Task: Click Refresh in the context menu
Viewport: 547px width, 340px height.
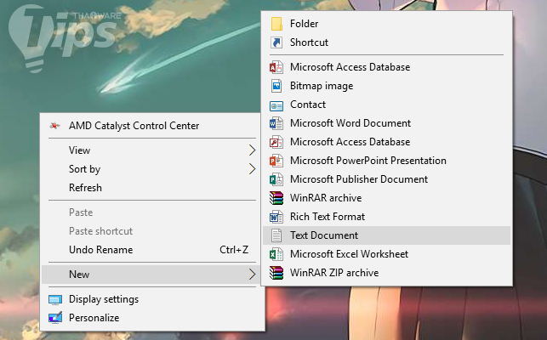Action: tap(85, 188)
